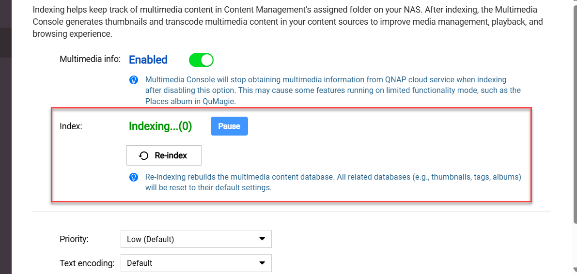
Task: Click the indexing description paragraph at top
Action: [x=288, y=22]
